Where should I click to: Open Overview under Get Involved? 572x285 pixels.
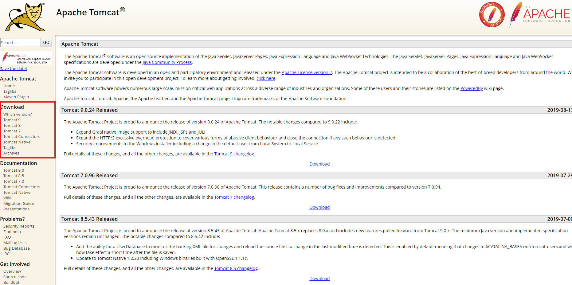[12, 271]
